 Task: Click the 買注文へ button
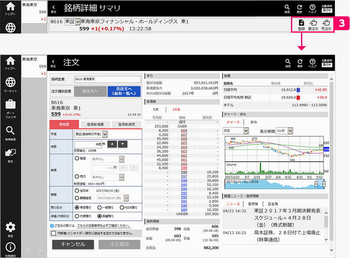90,91
